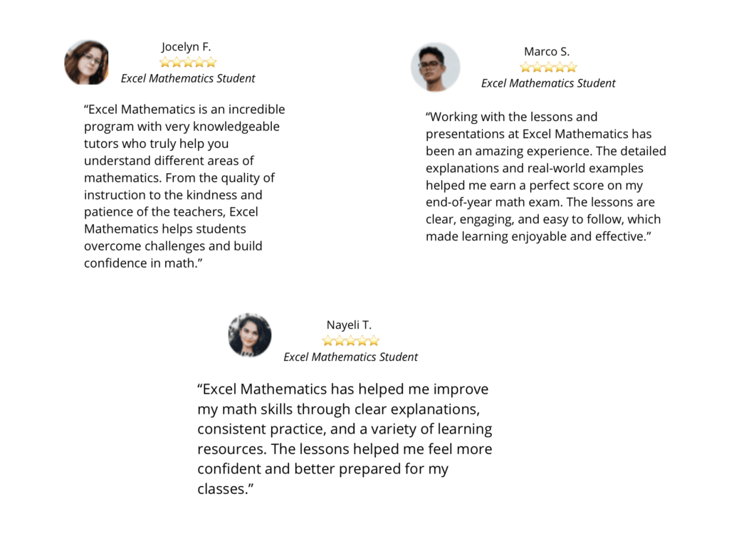Click Marco S.'s profile photo
This screenshot has width=729, height=546.
(x=436, y=68)
